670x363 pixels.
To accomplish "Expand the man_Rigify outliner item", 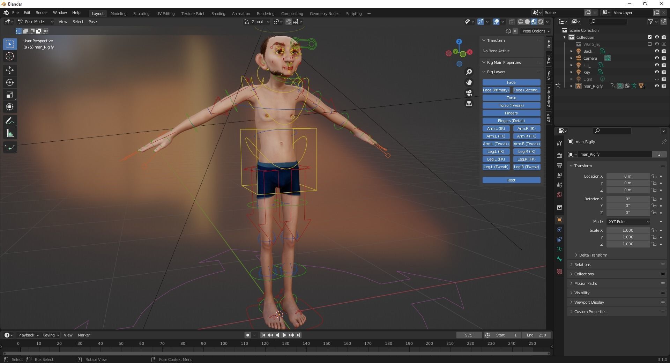I will (x=571, y=86).
